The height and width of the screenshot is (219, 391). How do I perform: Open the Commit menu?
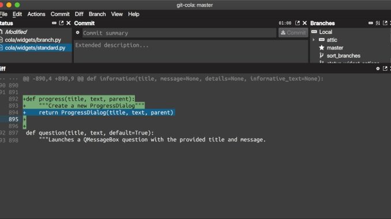click(x=60, y=14)
